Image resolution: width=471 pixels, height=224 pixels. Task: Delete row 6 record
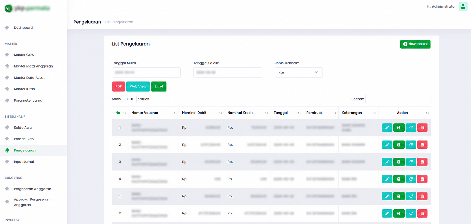[x=422, y=213]
